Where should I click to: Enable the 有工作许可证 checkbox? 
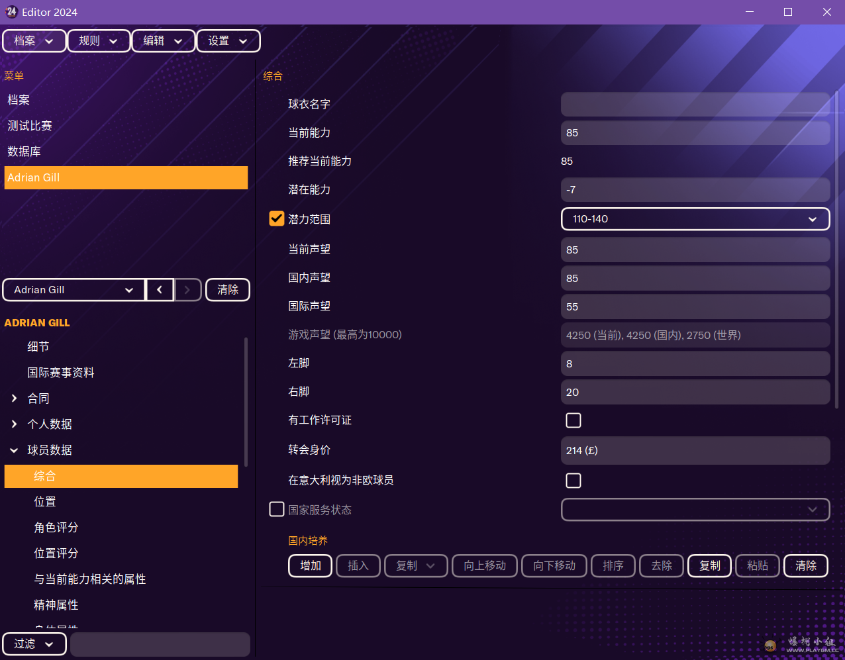(573, 420)
